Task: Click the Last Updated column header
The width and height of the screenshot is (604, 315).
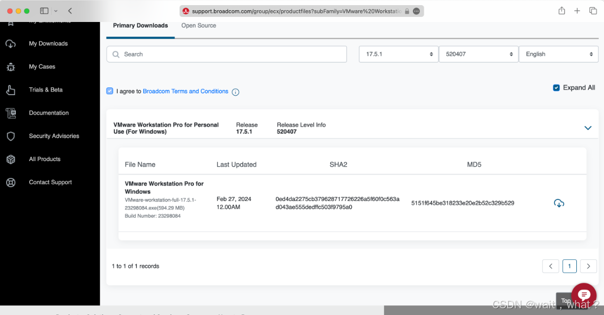Action: tap(236, 165)
